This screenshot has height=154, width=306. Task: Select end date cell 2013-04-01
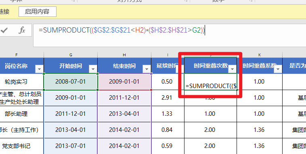(x=124, y=114)
